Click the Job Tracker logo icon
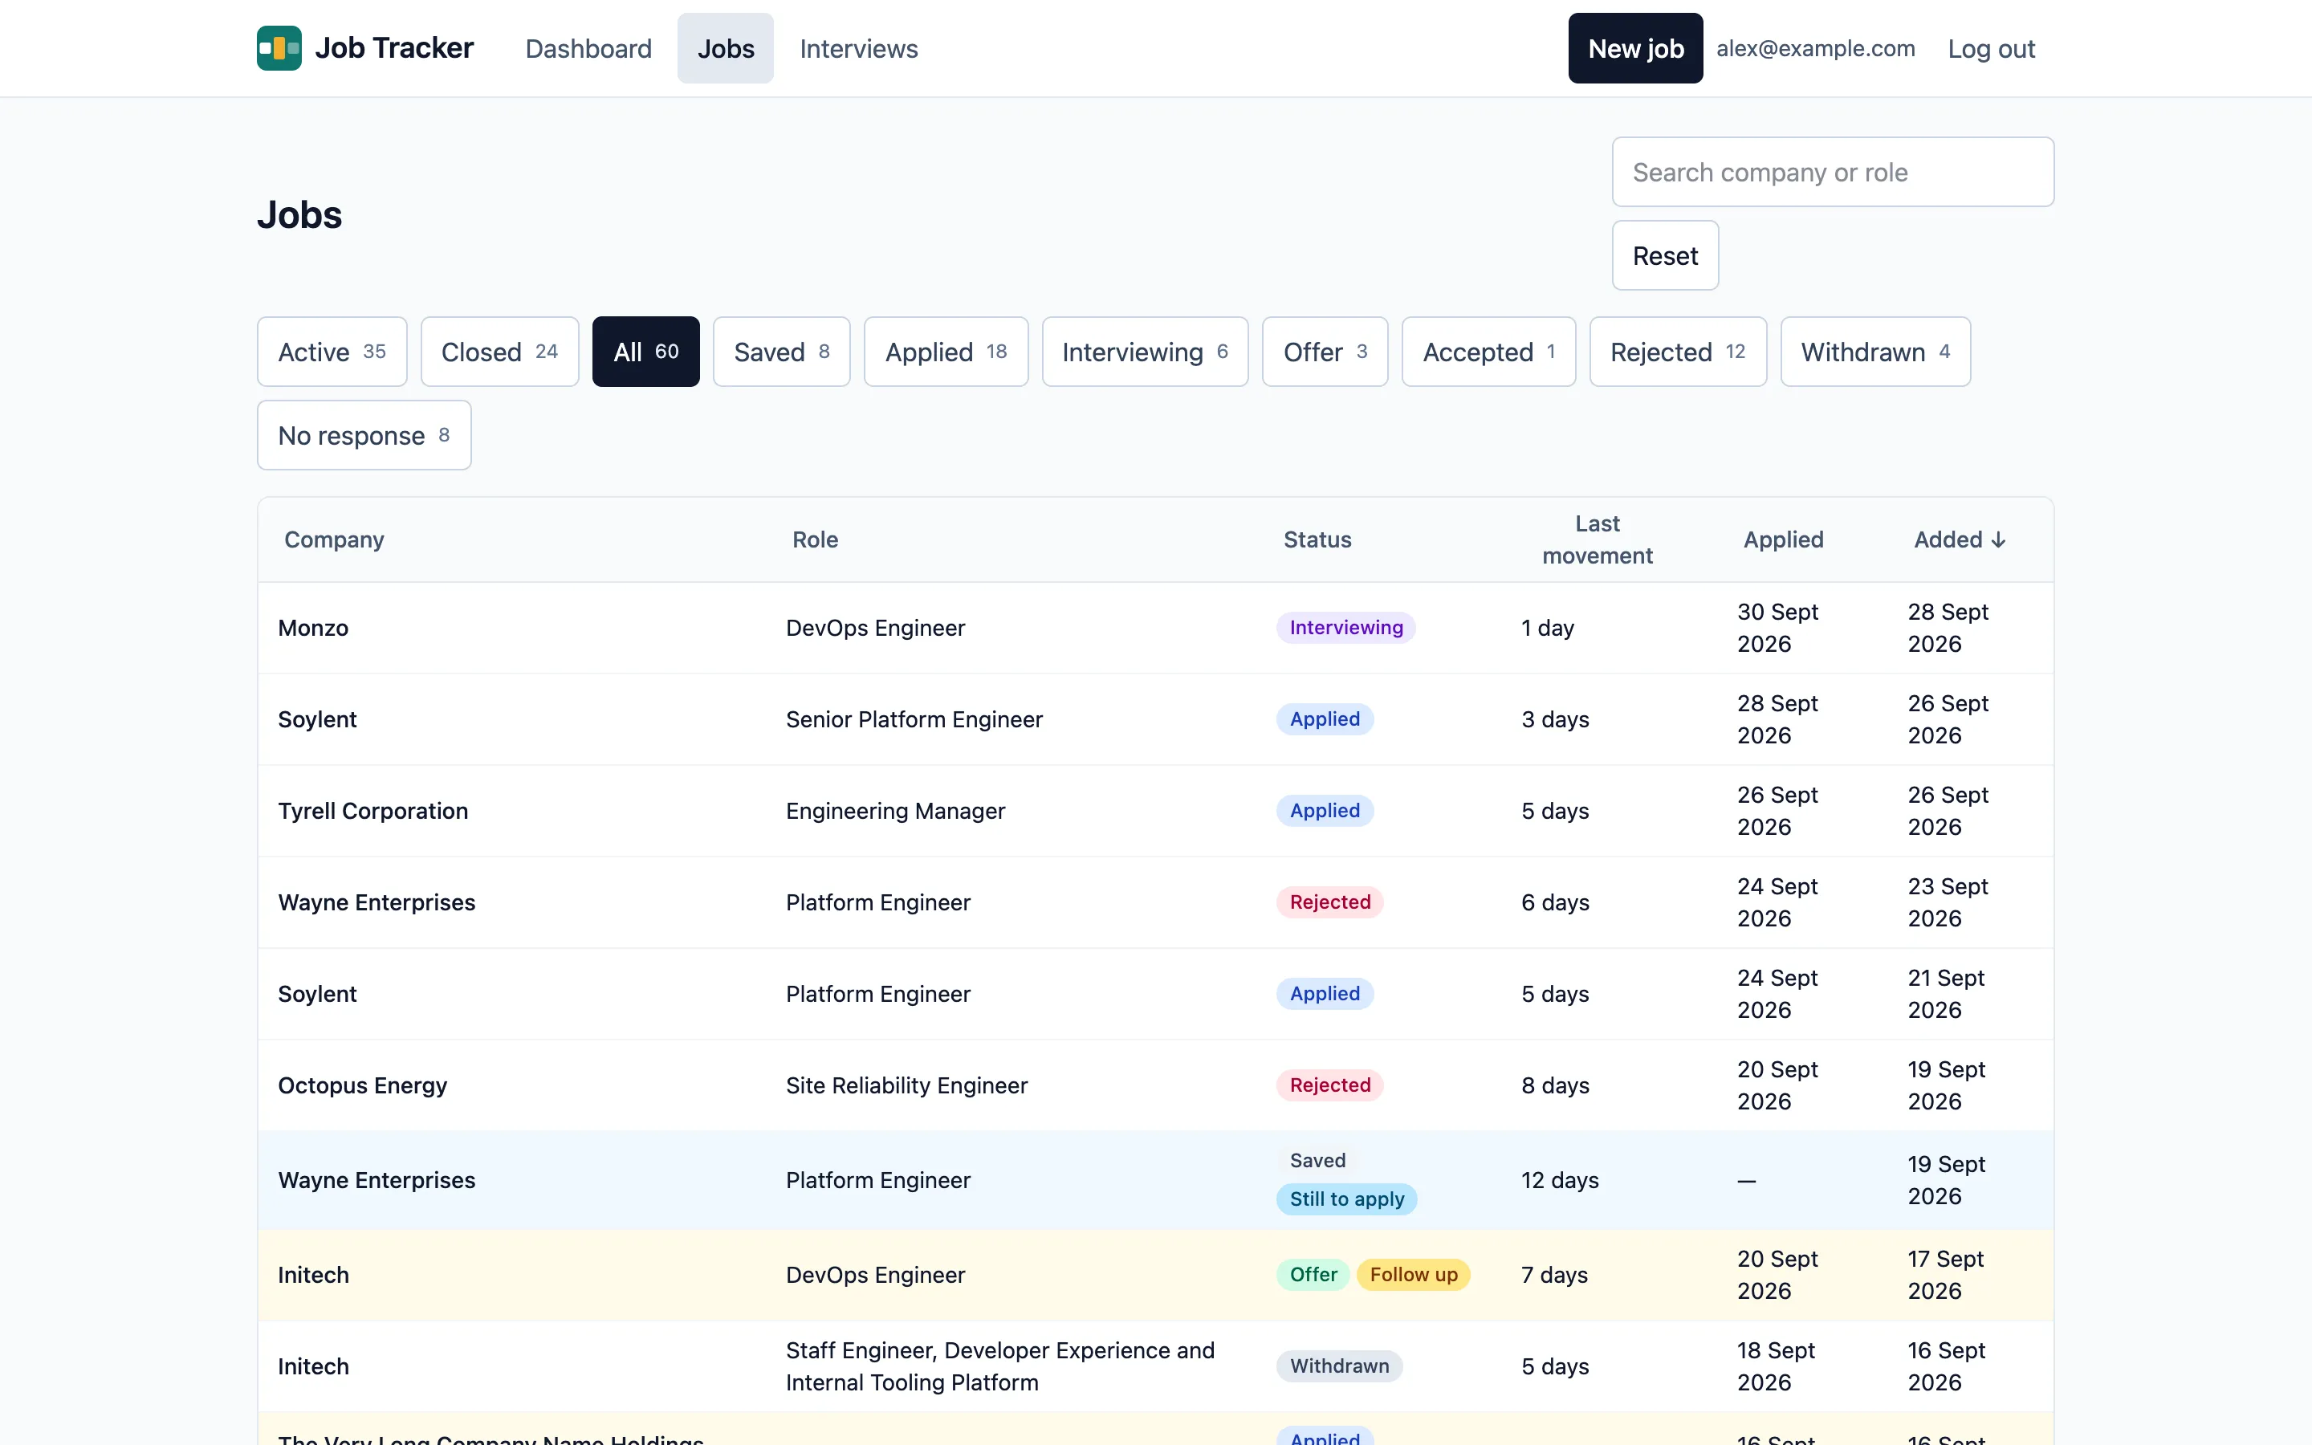2312x1445 pixels. [x=279, y=48]
